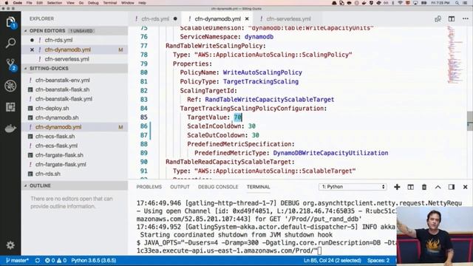Collapse the Open Editors section
Screen dimensions: 473x266
click(75, 31)
